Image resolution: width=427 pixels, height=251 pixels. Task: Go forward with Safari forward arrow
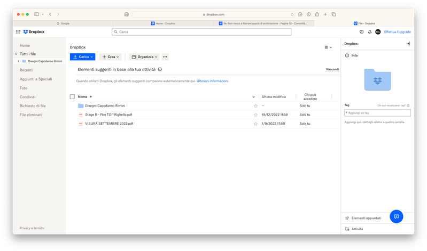(x=58, y=14)
